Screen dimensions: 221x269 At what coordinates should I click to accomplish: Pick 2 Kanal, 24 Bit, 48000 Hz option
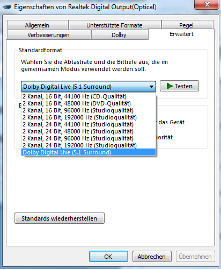point(89,131)
